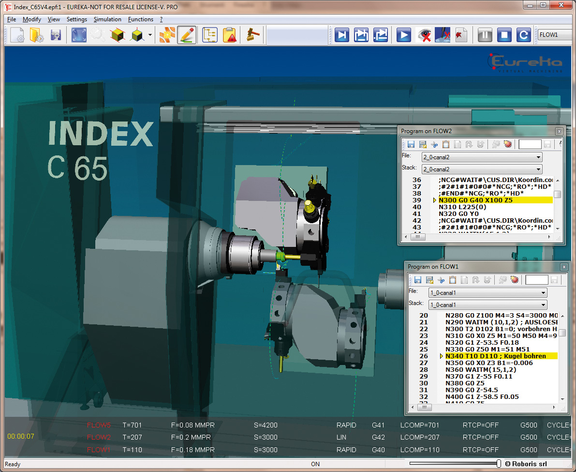Click the horizontal scrollbar thumb in FLOW2 panel
Viewport: 576px width, 472px height.
(x=418, y=237)
